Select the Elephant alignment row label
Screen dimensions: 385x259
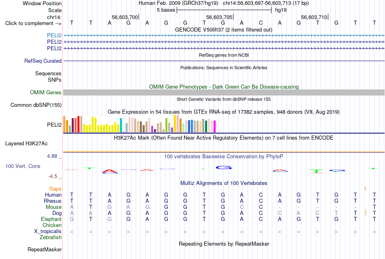(51, 219)
